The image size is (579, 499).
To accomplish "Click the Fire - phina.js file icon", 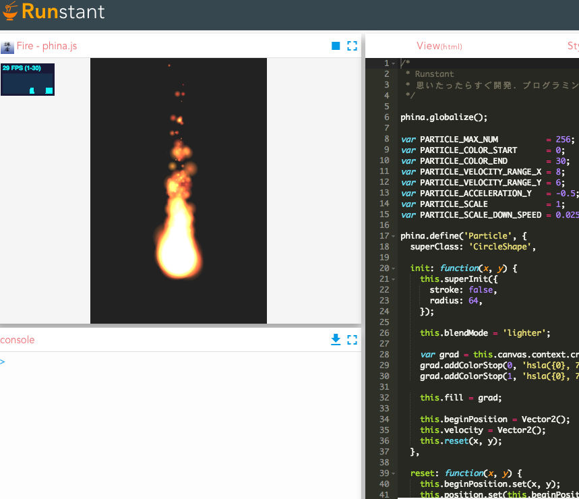I will [7, 45].
